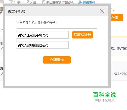Click the 编辑资料 person icon
The height and width of the screenshot is (110, 127).
[x=80, y=2]
